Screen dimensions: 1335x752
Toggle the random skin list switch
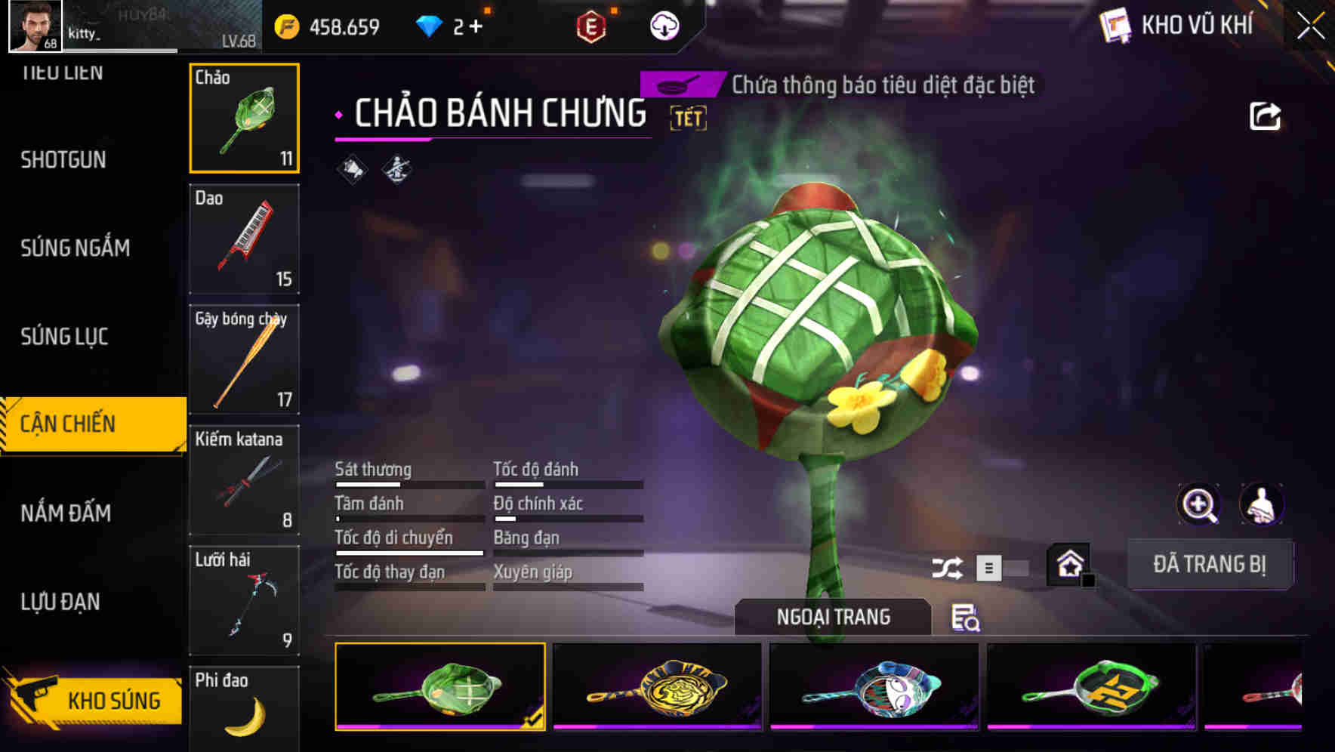click(x=1002, y=568)
